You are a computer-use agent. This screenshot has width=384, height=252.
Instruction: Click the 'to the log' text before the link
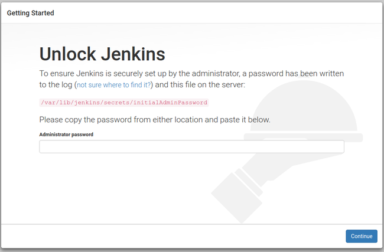click(x=56, y=85)
